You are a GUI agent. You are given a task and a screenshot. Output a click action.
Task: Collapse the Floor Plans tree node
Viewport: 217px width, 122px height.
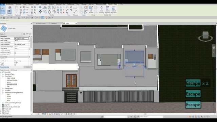pyautogui.click(x=3, y=76)
